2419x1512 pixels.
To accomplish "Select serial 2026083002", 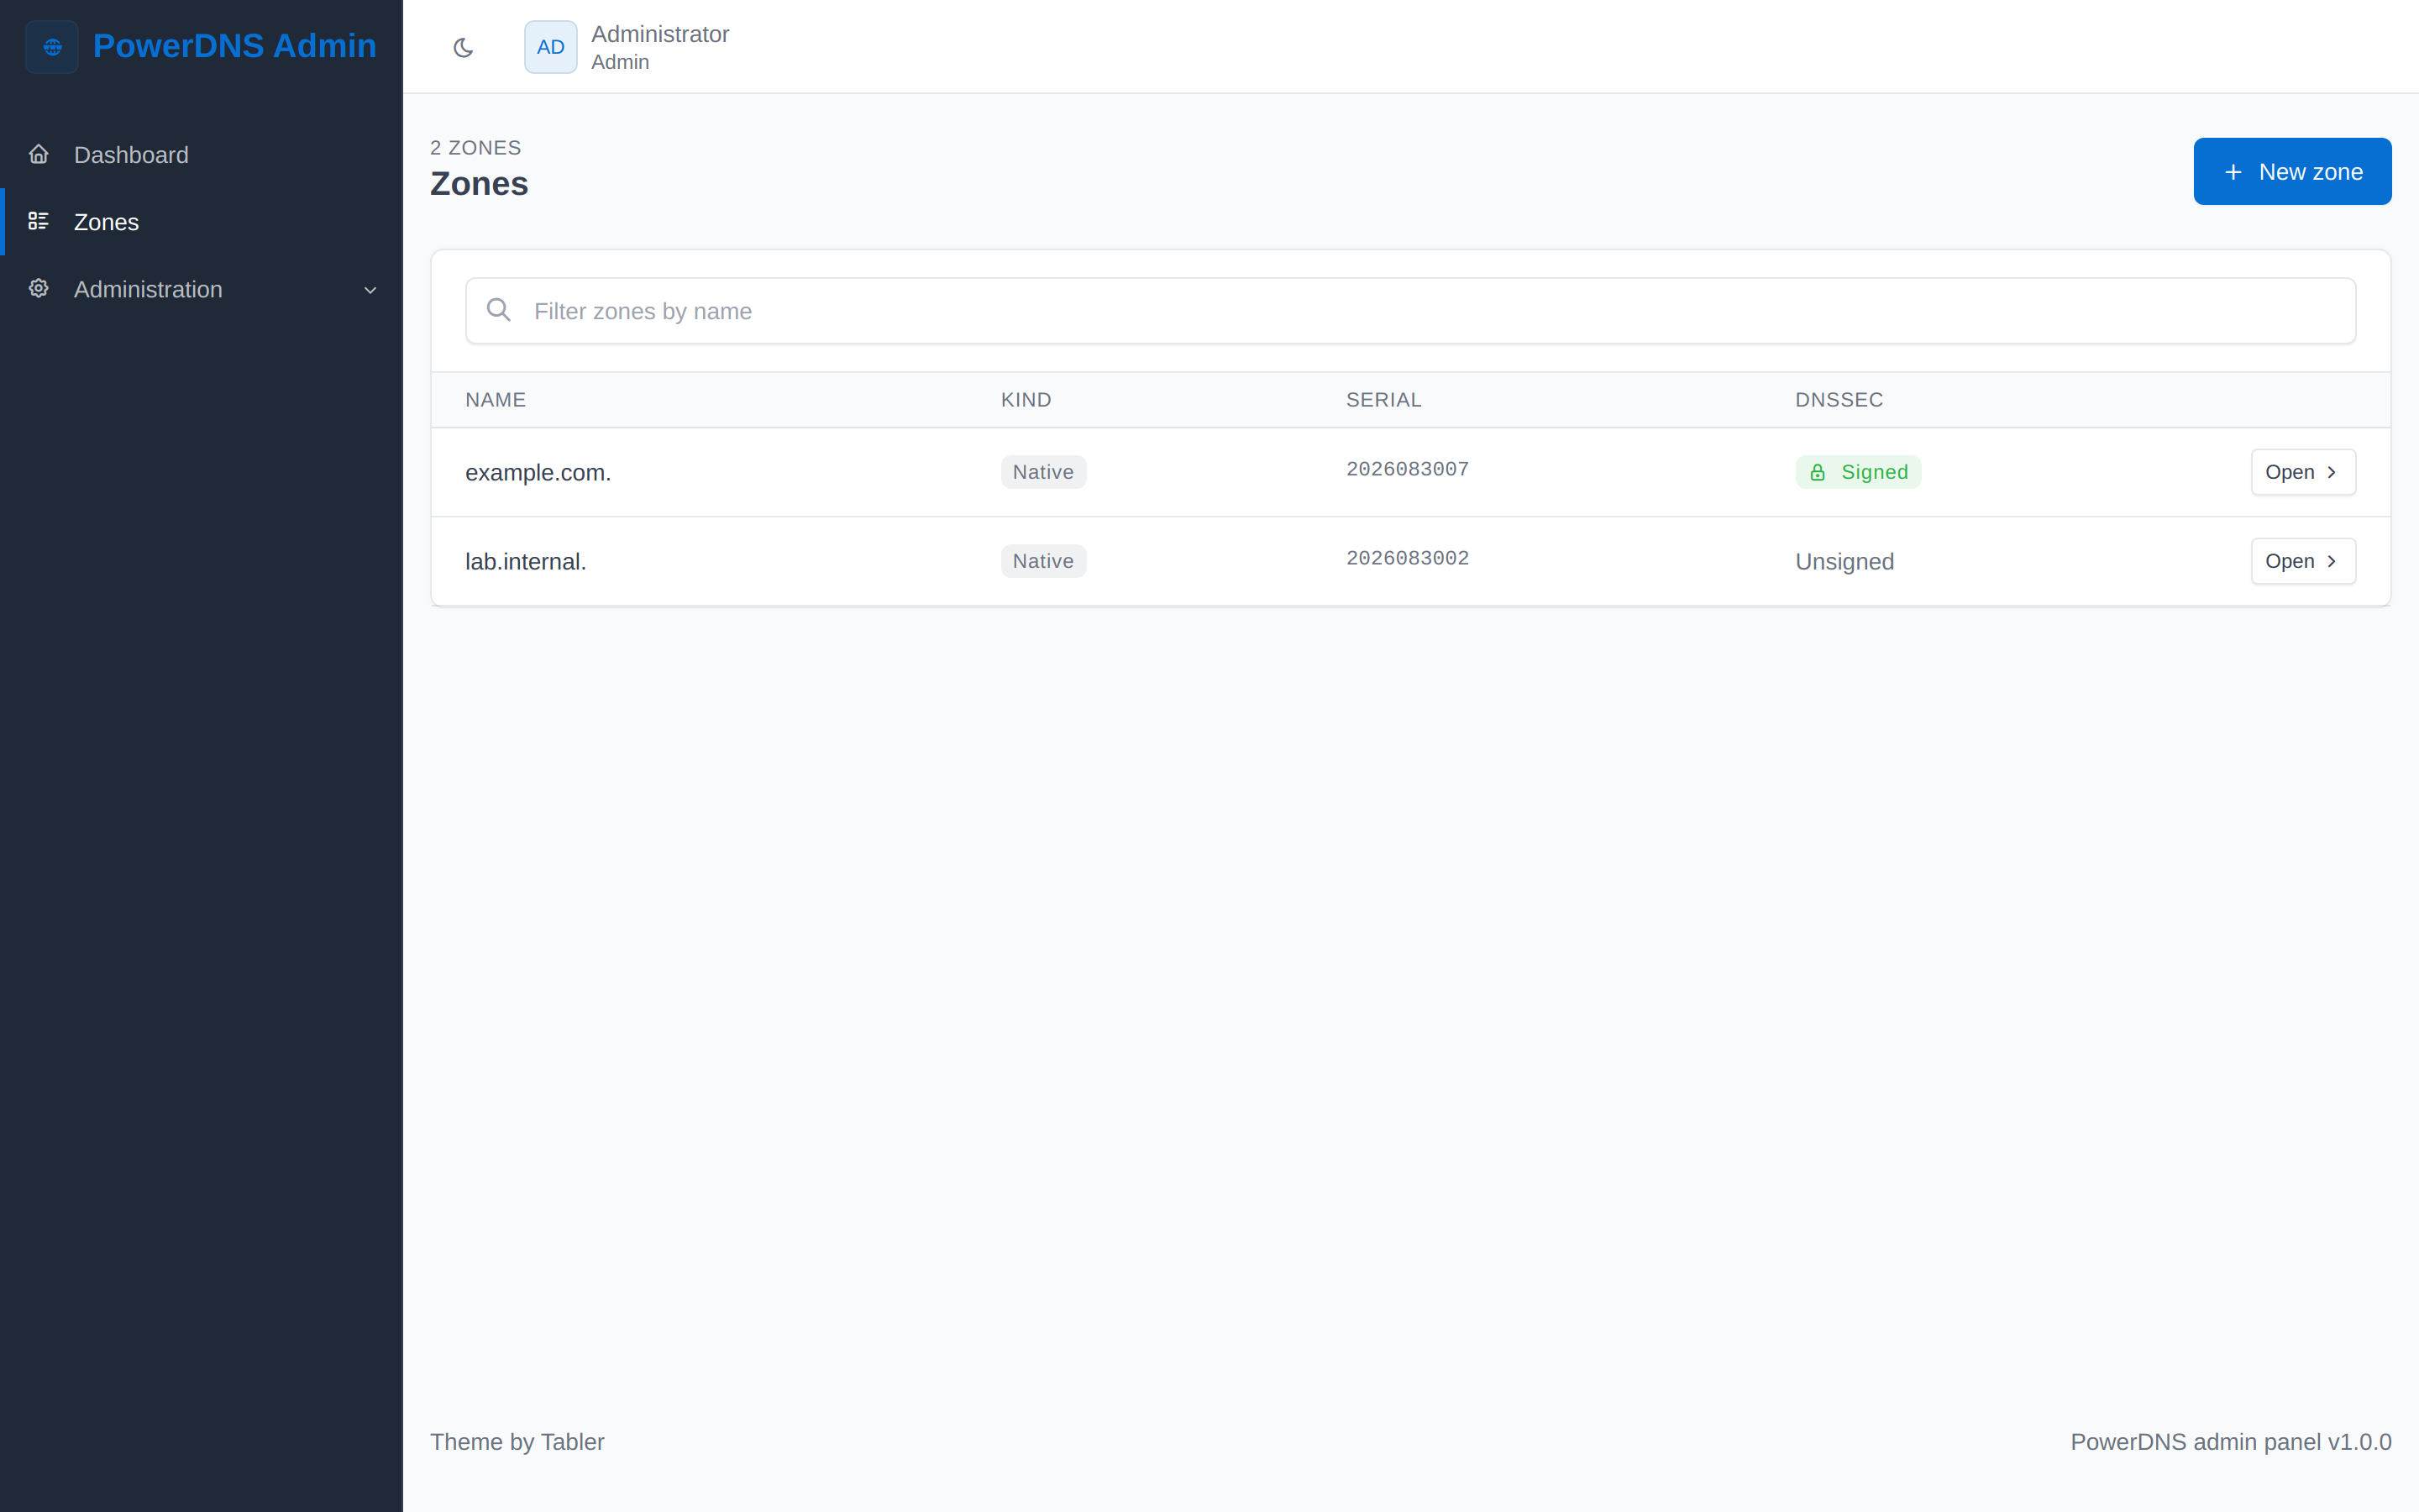I will coord(1408,558).
